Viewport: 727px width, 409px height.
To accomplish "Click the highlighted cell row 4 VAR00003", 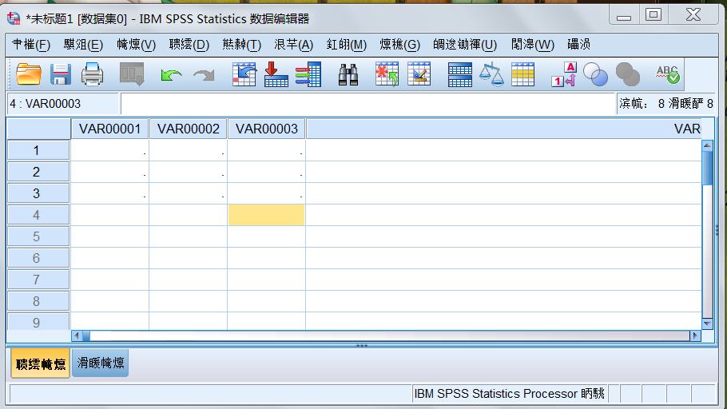I will click(266, 215).
